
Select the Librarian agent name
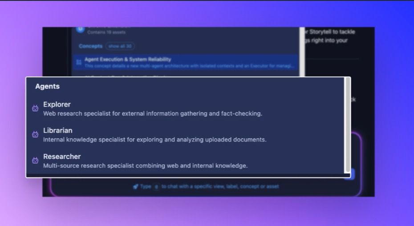pos(58,131)
